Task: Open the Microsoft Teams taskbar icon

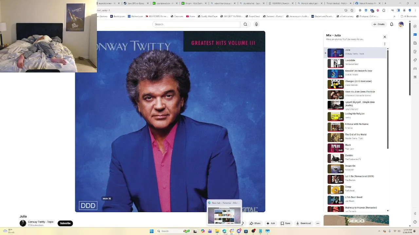Action: tap(210, 231)
